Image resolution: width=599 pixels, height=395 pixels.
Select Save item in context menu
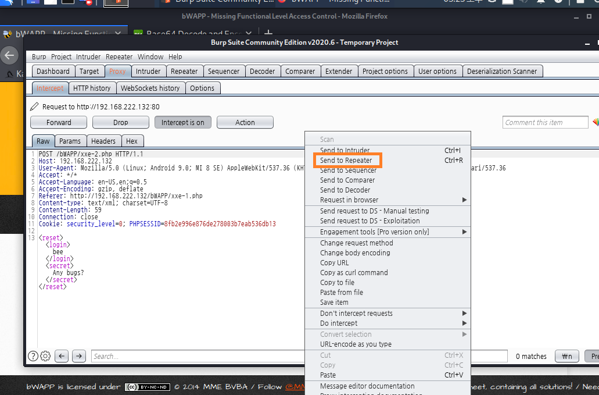(388, 302)
